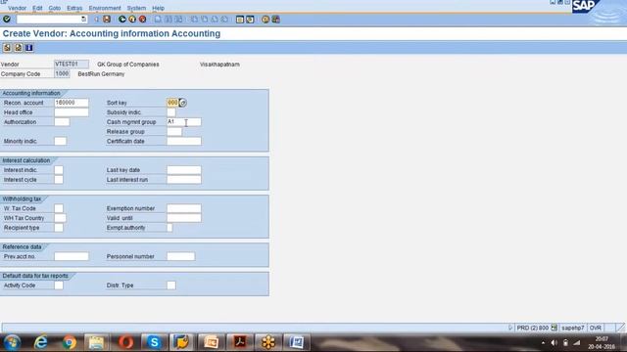Screen dimensions: 627x352
Task: Click the Save disk icon
Action: pyautogui.click(x=107, y=20)
